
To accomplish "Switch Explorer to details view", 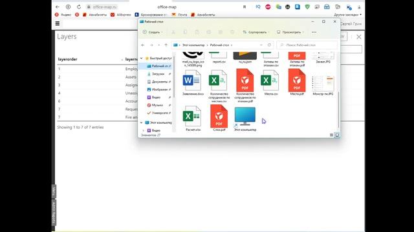I will [x=331, y=135].
